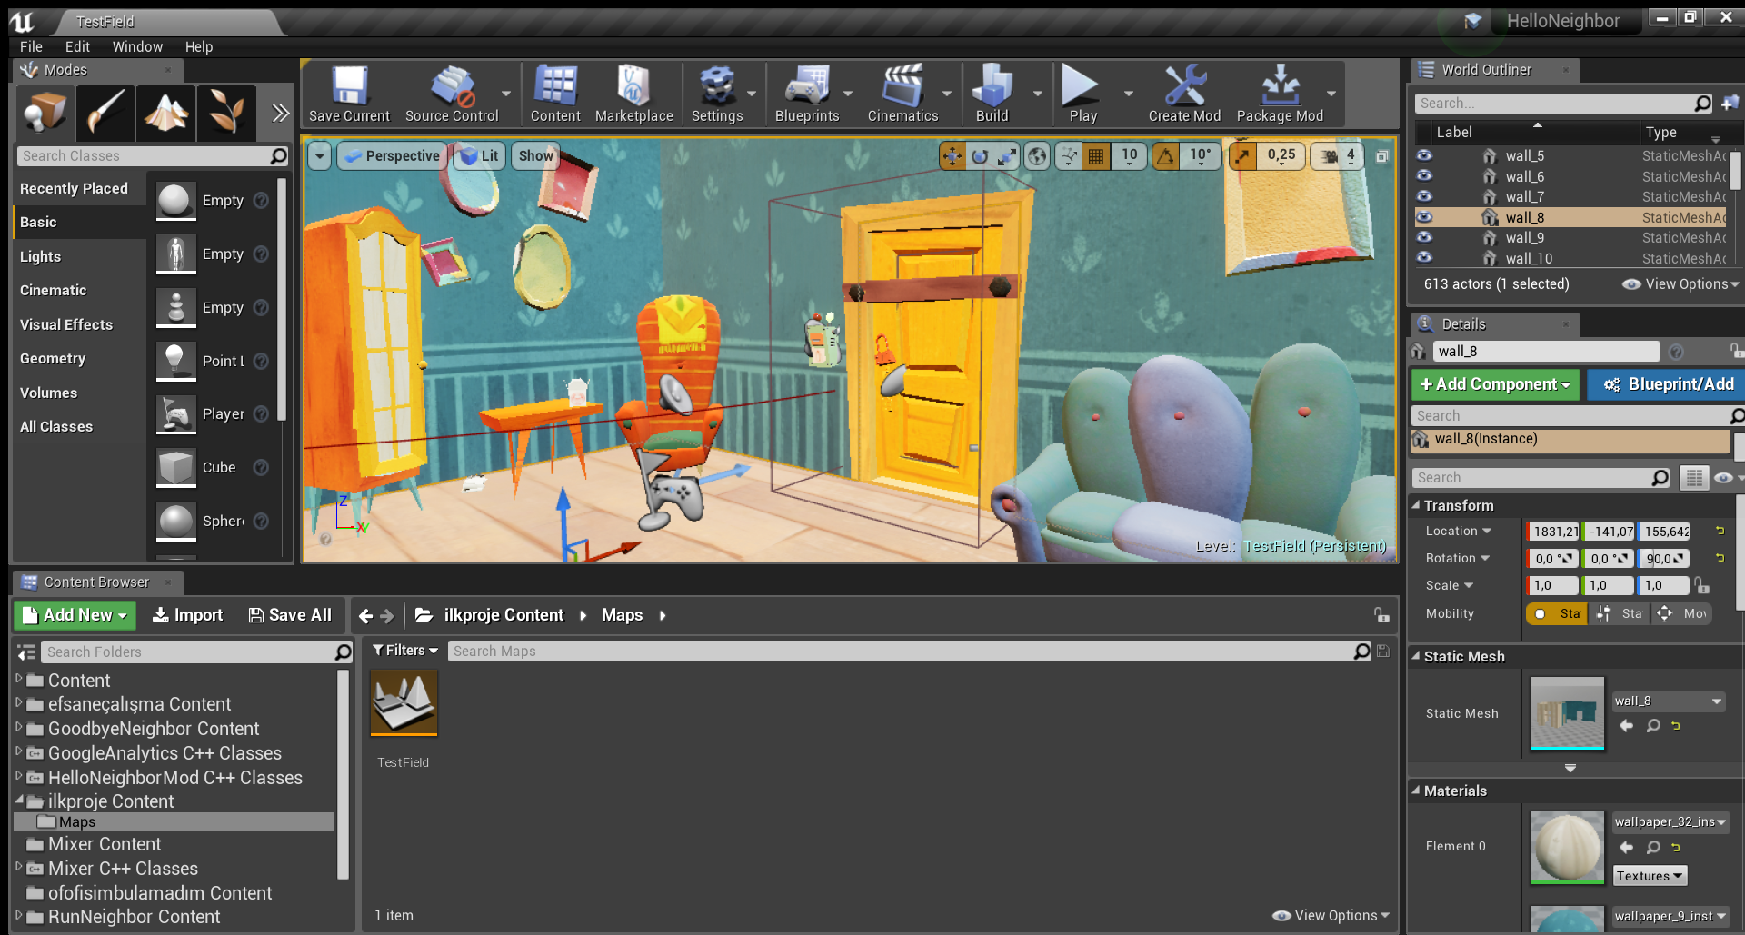Click the Import button
This screenshot has width=1745, height=935.
[187, 615]
